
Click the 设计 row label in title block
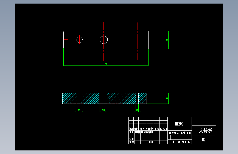coord(131,132)
